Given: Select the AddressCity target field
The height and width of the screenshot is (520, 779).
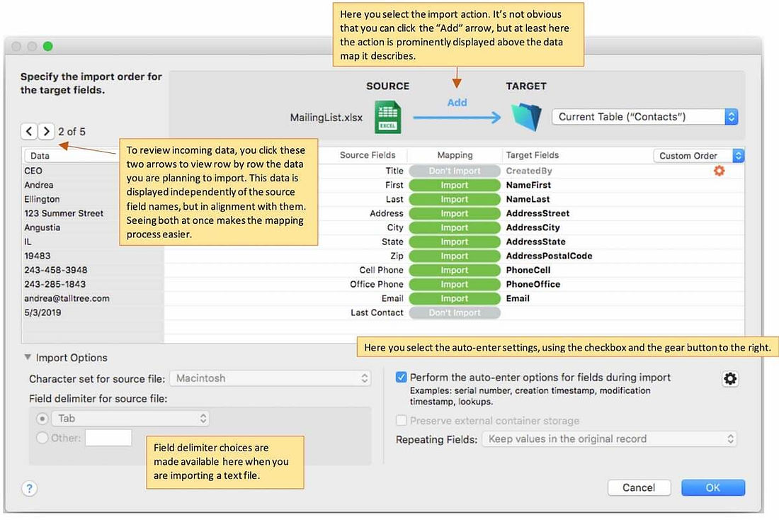Looking at the screenshot, I should coord(533,227).
